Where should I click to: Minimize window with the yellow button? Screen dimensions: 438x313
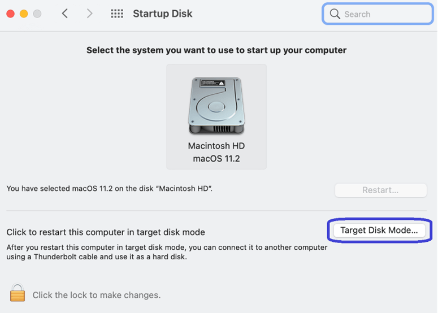point(24,14)
